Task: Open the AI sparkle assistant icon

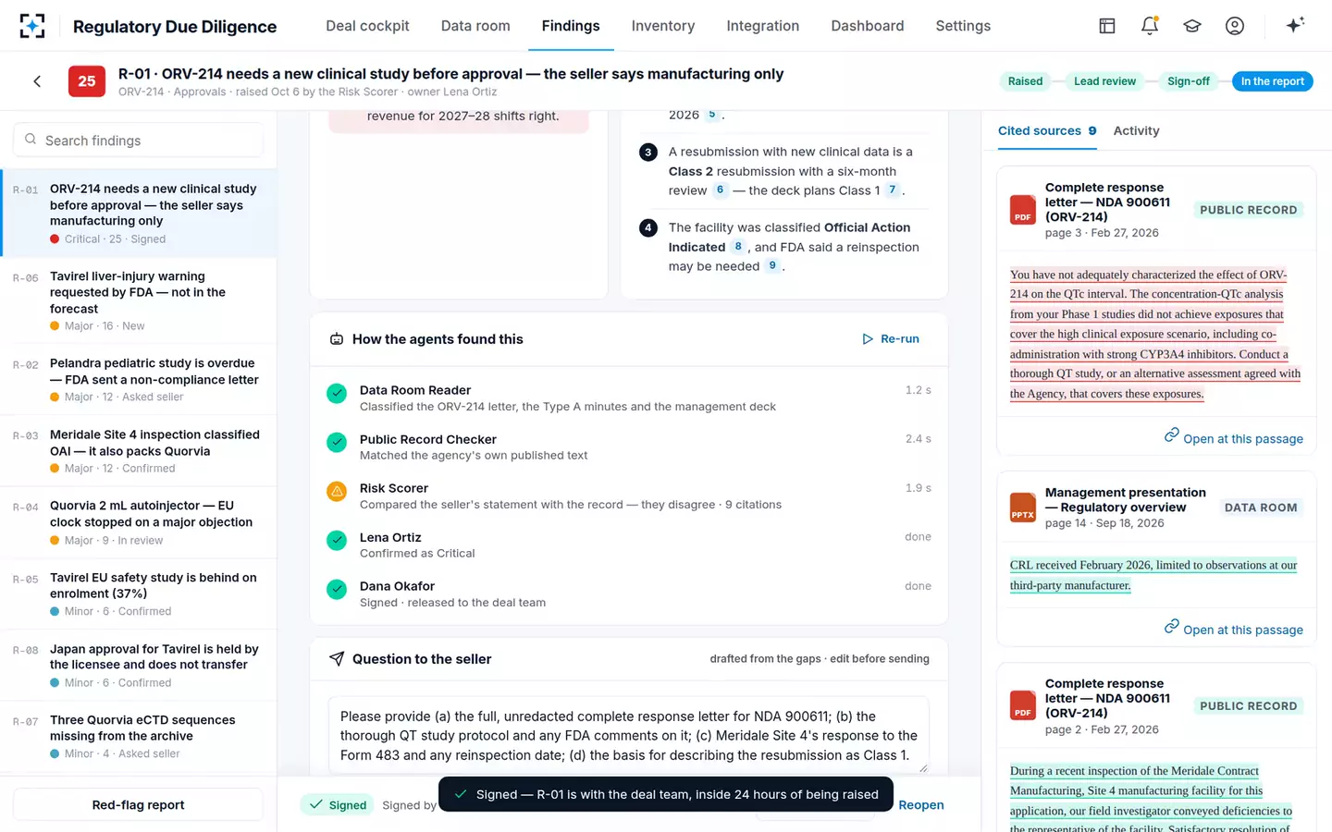Action: click(1295, 25)
